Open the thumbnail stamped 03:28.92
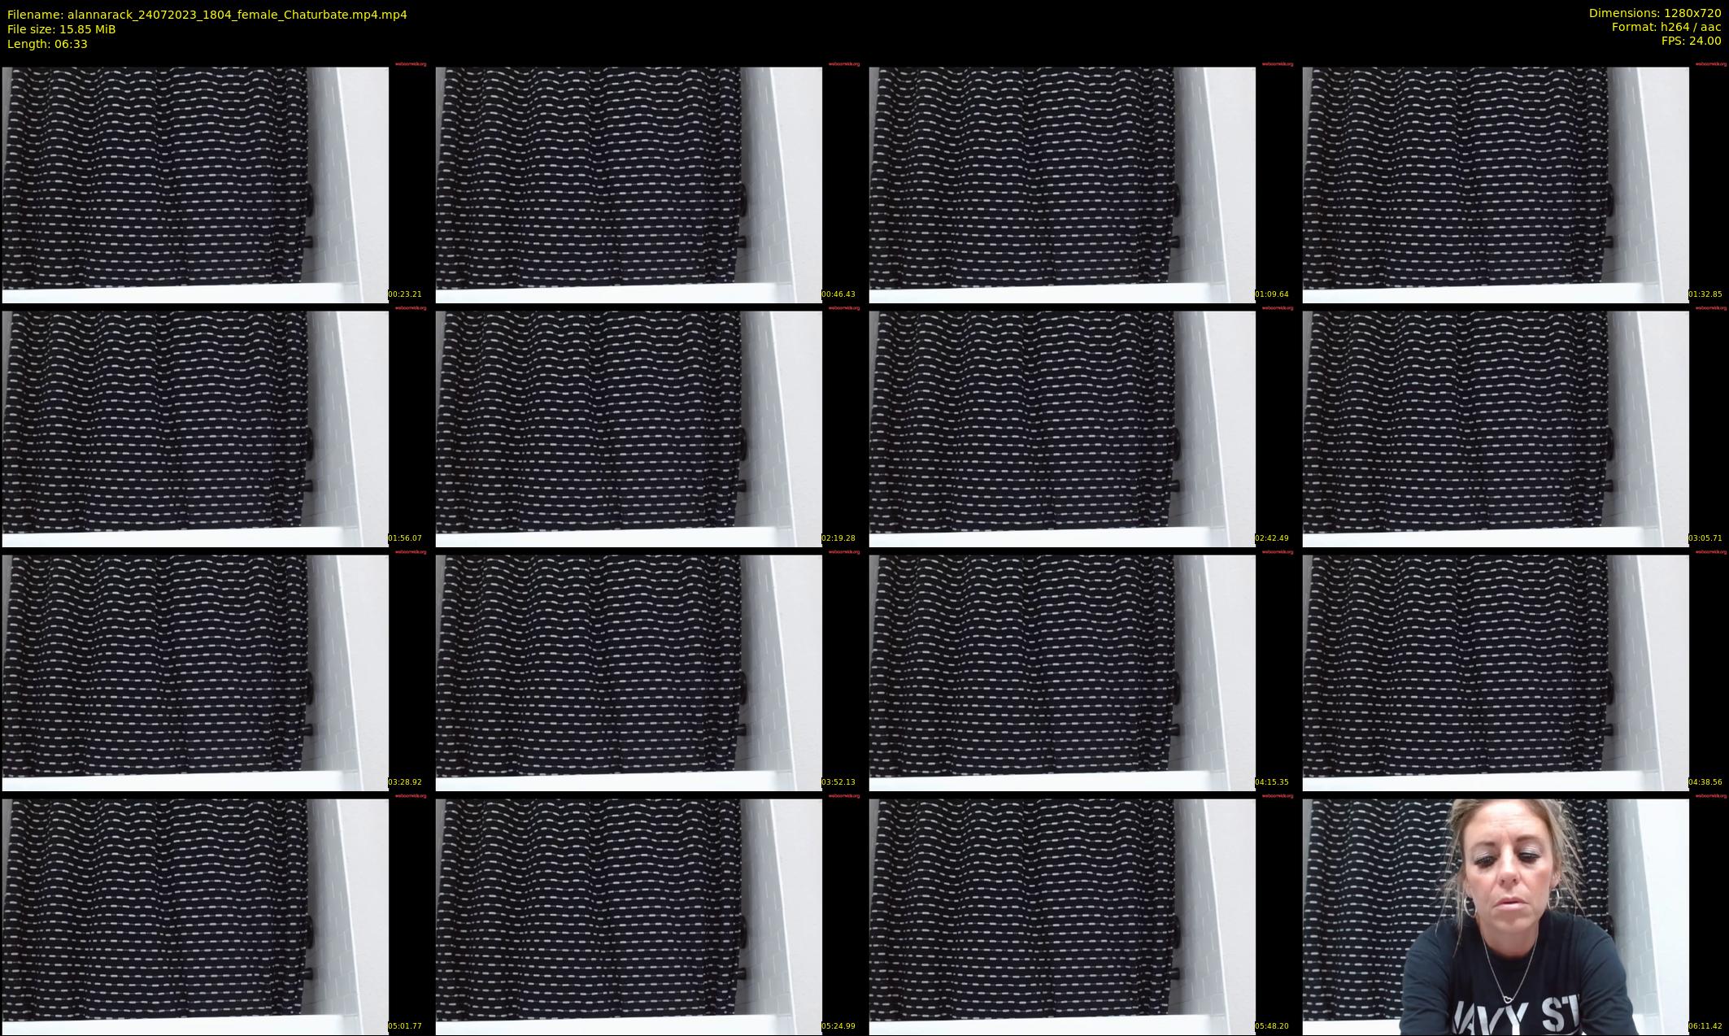Viewport: 1729px width, 1036px height. click(x=213, y=673)
